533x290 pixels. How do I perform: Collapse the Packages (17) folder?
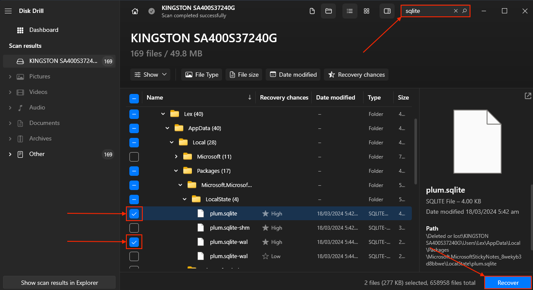coord(176,171)
